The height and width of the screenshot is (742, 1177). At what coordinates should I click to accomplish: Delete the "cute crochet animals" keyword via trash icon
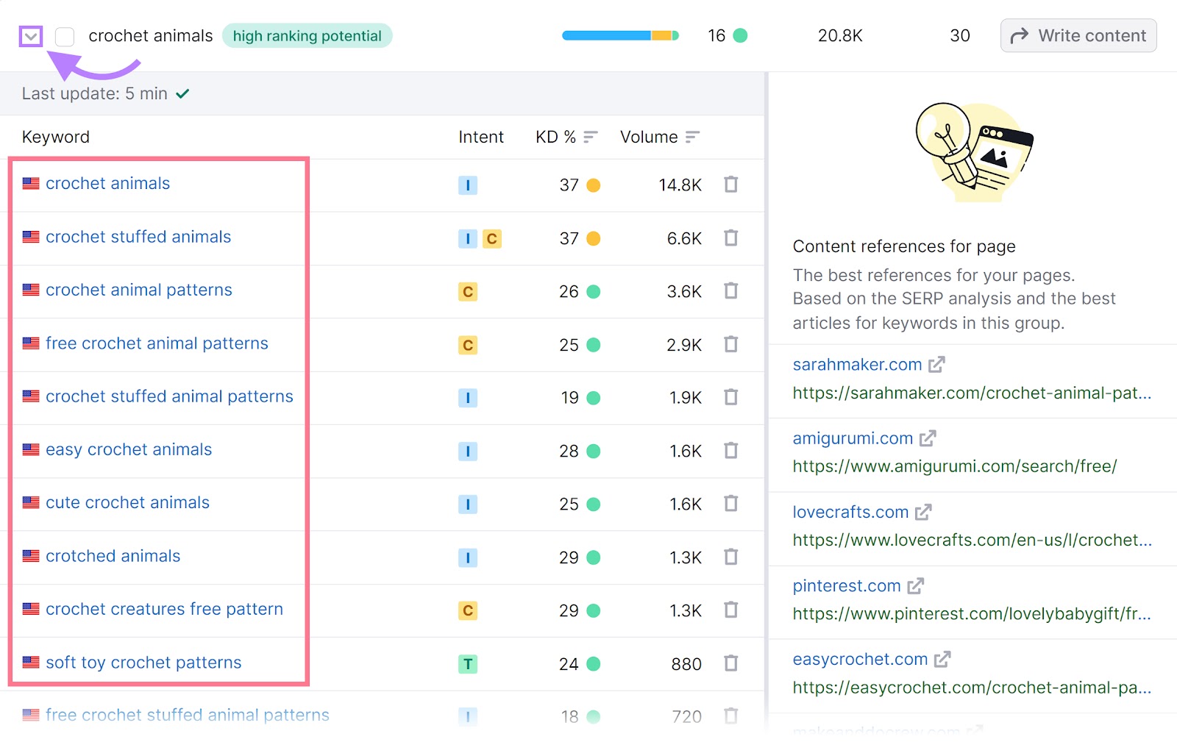click(x=731, y=504)
